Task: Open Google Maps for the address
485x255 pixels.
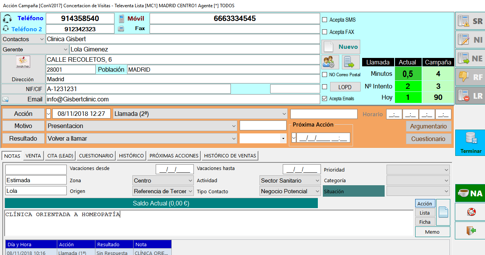Action: [x=23, y=62]
